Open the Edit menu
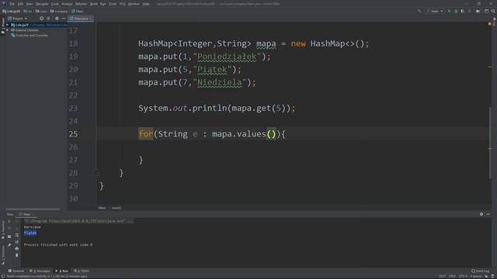497x279 pixels. click(x=20, y=4)
